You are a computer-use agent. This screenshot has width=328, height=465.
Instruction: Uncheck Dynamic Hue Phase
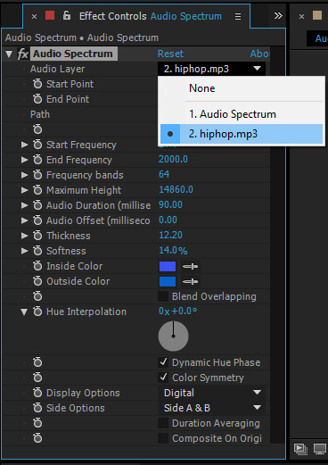pyautogui.click(x=163, y=362)
